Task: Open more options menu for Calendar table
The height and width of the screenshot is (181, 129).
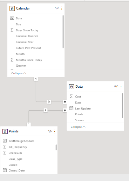Action: (x=62, y=8)
